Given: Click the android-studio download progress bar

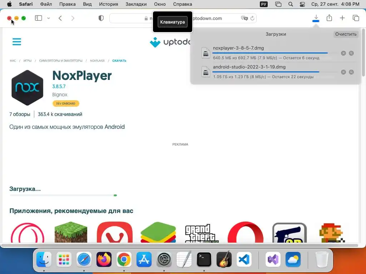Looking at the screenshot, I should [275, 72].
